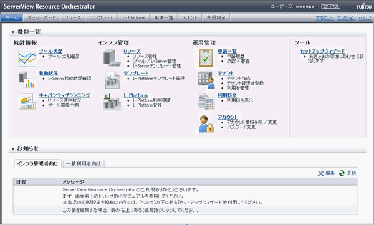This screenshot has height=225, width=374.
Task: Click the L-Platform利用申請 bullet text
Action: [151, 100]
